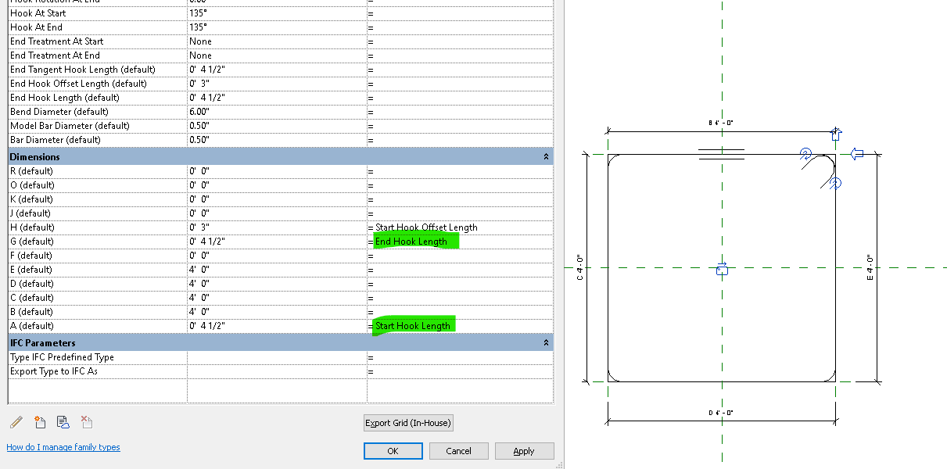Click the delete family type icon
Viewport: 947px width, 469px height.
(x=86, y=422)
